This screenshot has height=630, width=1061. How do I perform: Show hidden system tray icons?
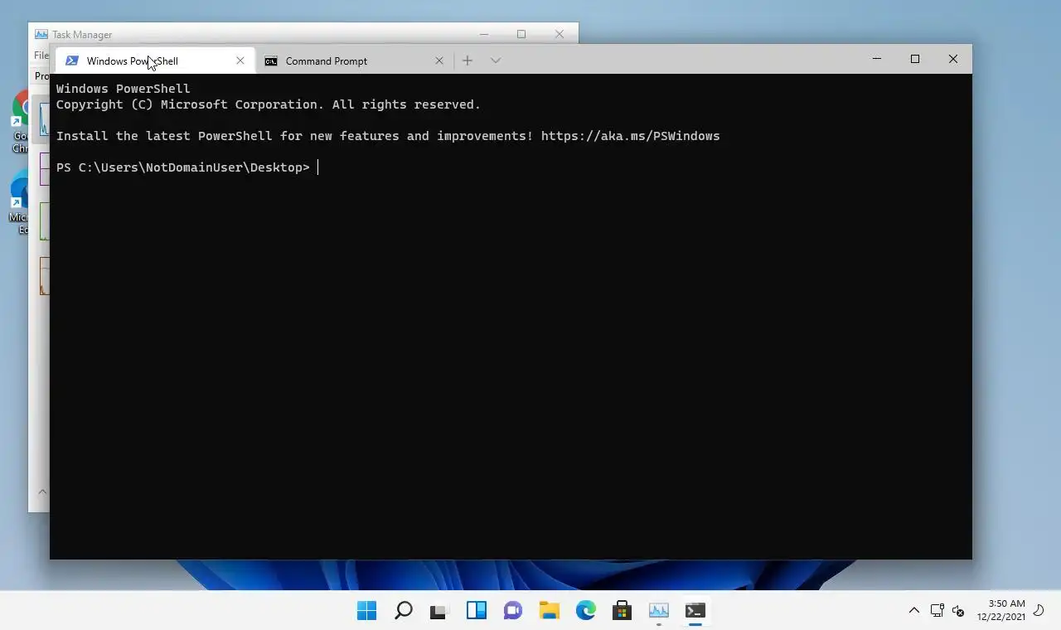coord(914,611)
